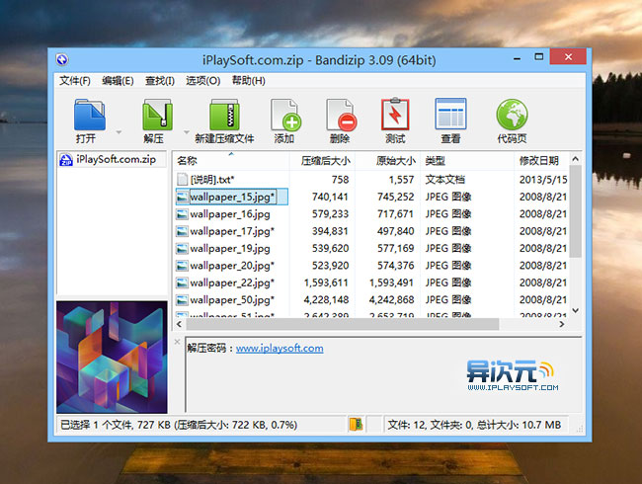Click the vertical scrollbar up arrow

click(x=575, y=159)
